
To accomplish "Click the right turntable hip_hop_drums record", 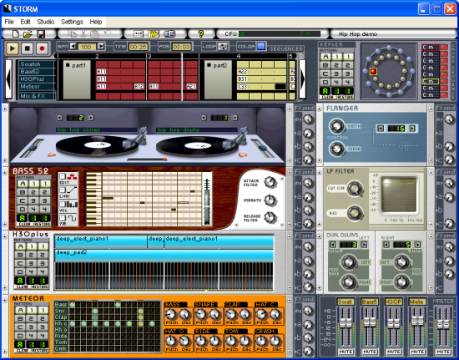I will [197, 146].
